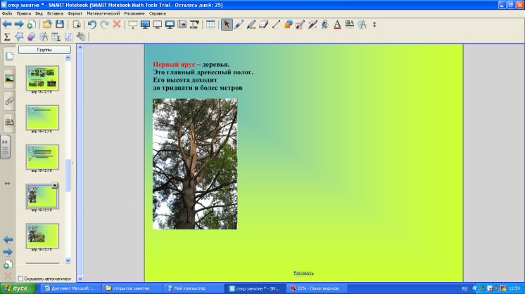The width and height of the screenshot is (525, 294).
Task: Select the Lines tool
Action: coord(277,25)
